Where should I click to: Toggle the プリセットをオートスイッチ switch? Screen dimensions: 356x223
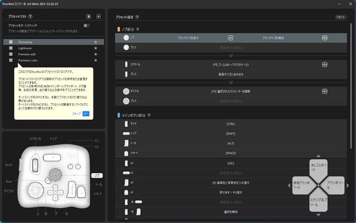point(87,26)
